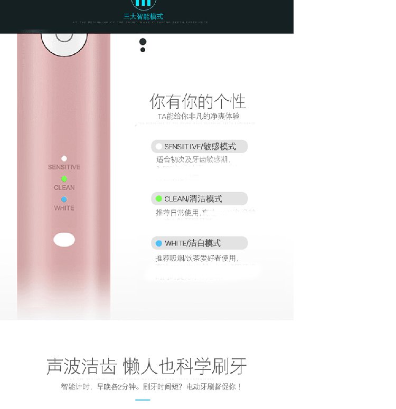
Task: Click the cyan bars icon in dark header
Action: (x=143, y=3)
